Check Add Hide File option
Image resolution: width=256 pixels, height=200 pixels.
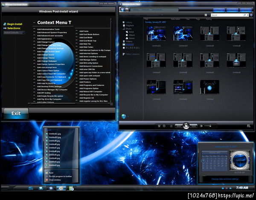coord(76,44)
